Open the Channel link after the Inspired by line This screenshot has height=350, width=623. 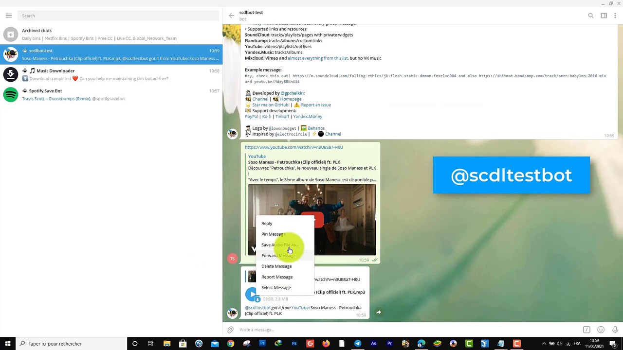coord(333,134)
